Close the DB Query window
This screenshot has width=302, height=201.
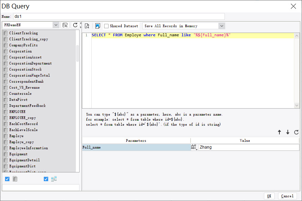tap(293, 6)
